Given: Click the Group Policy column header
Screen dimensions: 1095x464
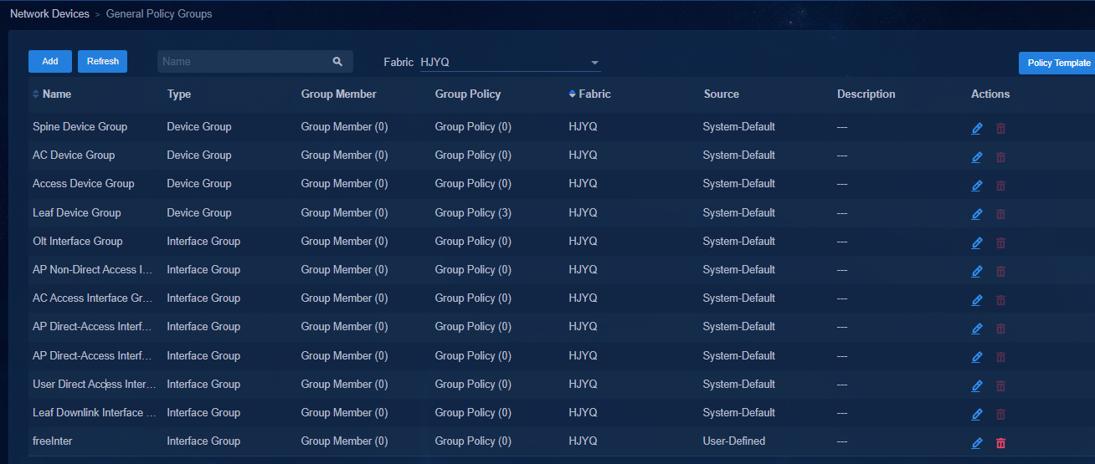Looking at the screenshot, I should (468, 94).
